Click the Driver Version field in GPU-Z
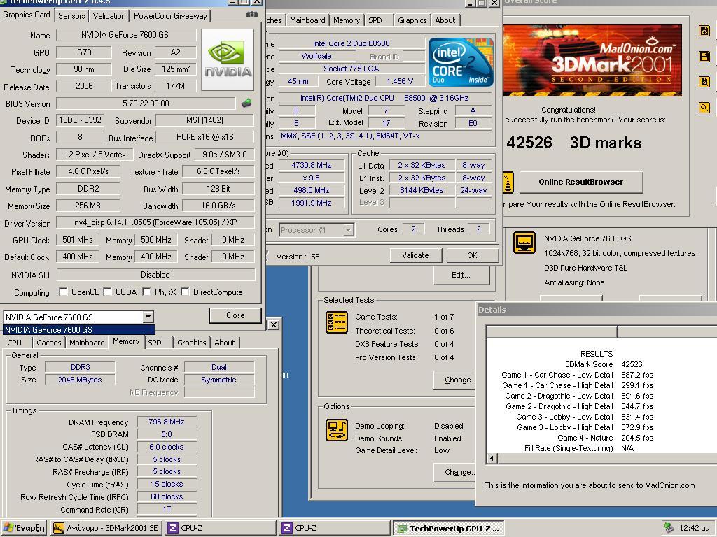717x537 pixels. click(x=155, y=222)
